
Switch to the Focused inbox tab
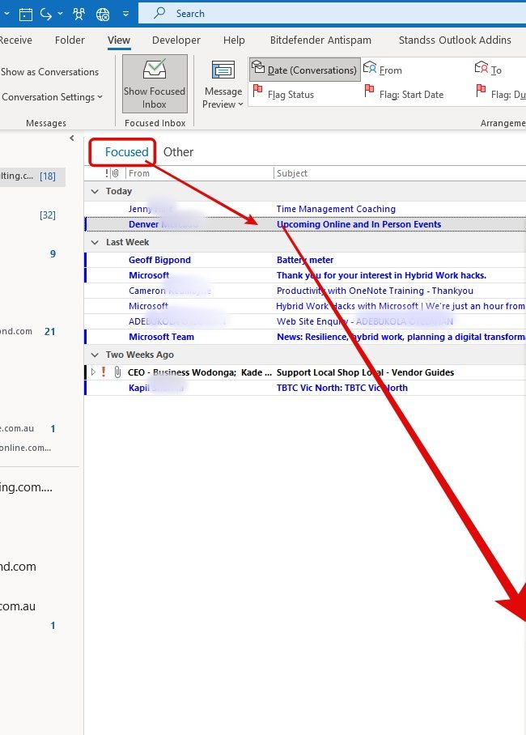point(126,152)
